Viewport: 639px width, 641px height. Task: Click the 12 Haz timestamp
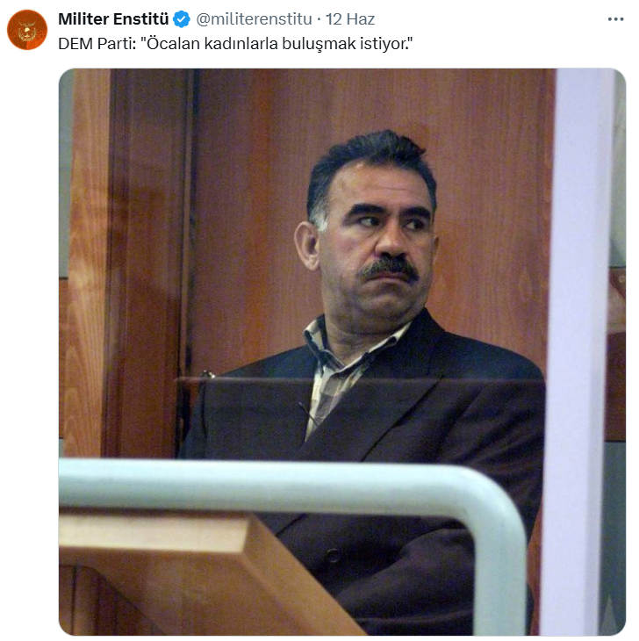[x=350, y=19]
